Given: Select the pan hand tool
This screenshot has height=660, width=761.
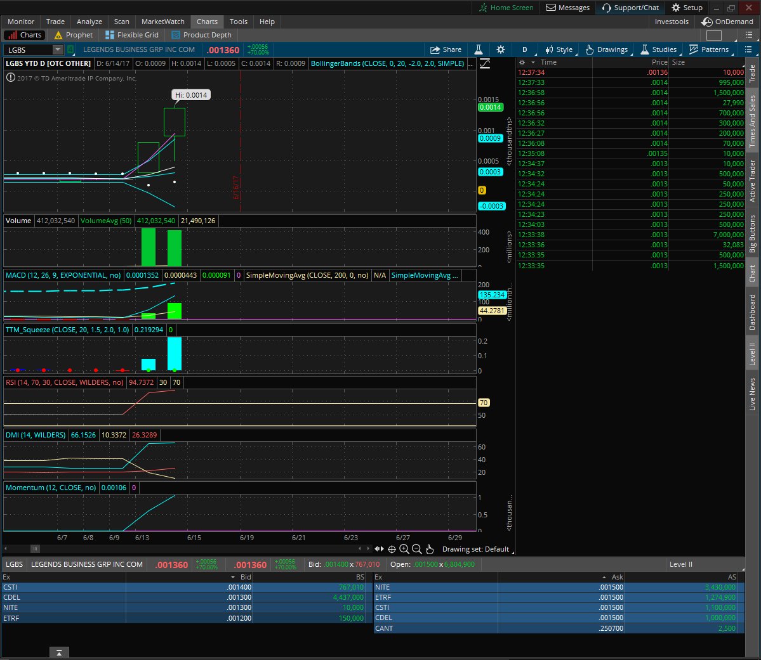Looking at the screenshot, I should pos(430,549).
